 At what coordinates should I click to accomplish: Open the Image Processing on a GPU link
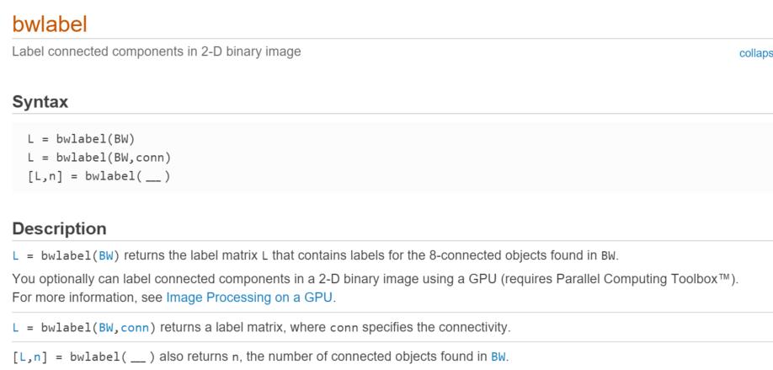point(250,298)
